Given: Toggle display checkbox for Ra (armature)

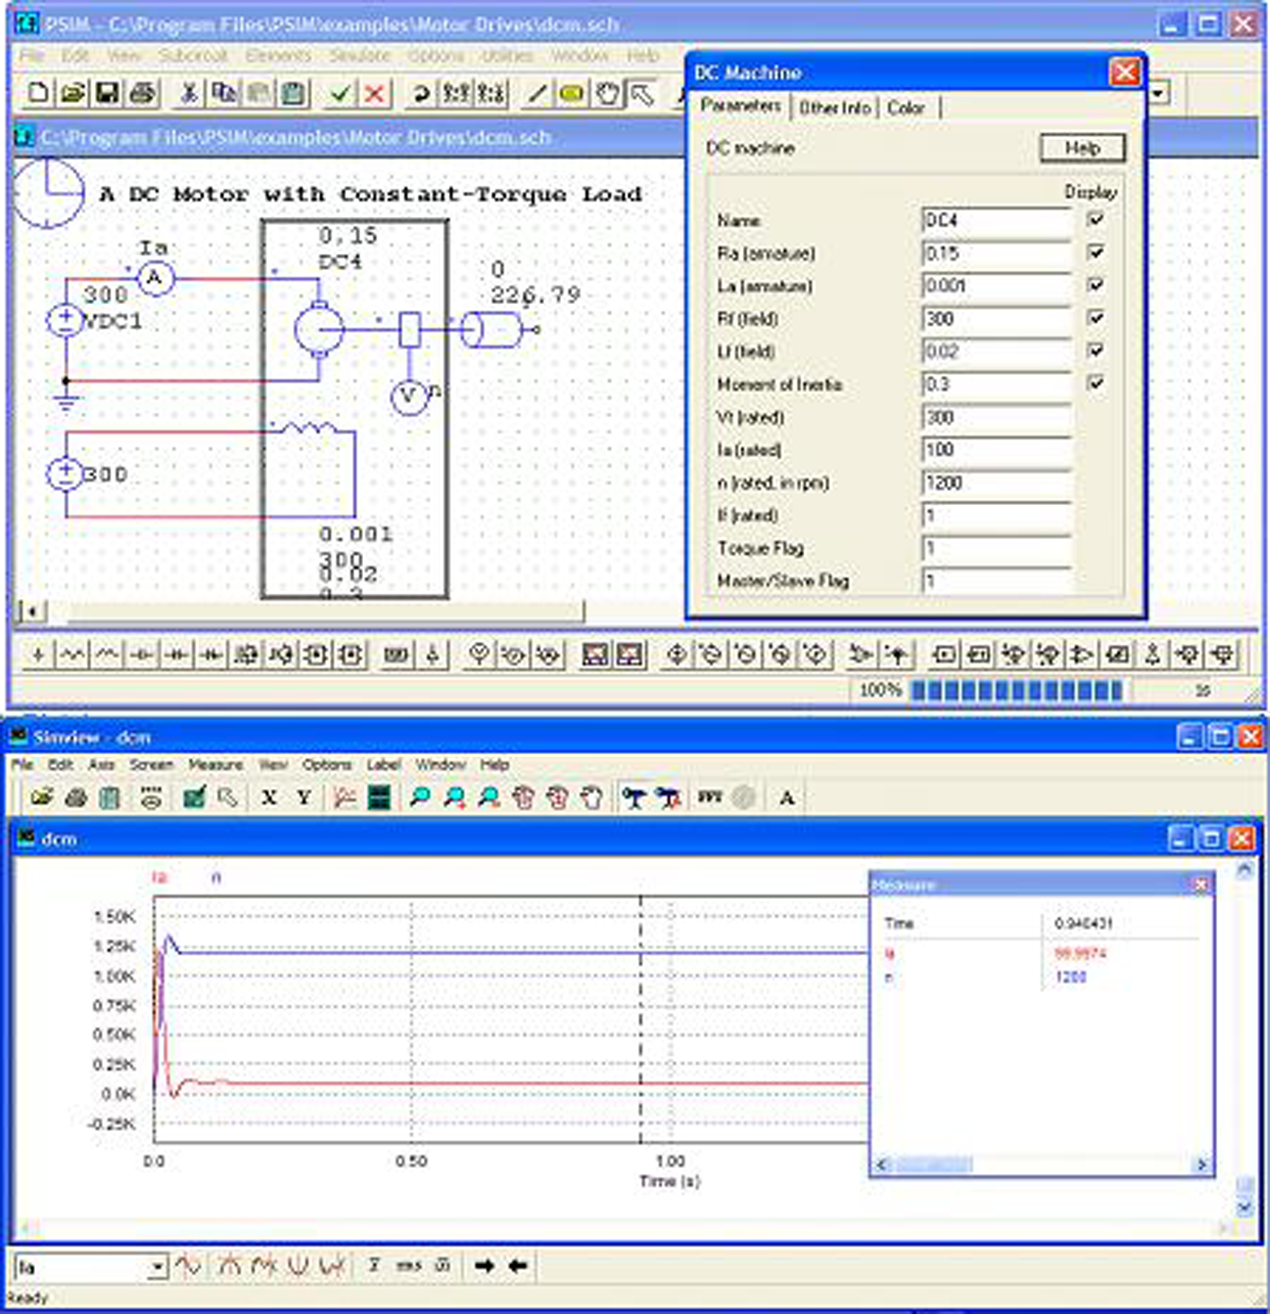Looking at the screenshot, I should pyautogui.click(x=1095, y=252).
